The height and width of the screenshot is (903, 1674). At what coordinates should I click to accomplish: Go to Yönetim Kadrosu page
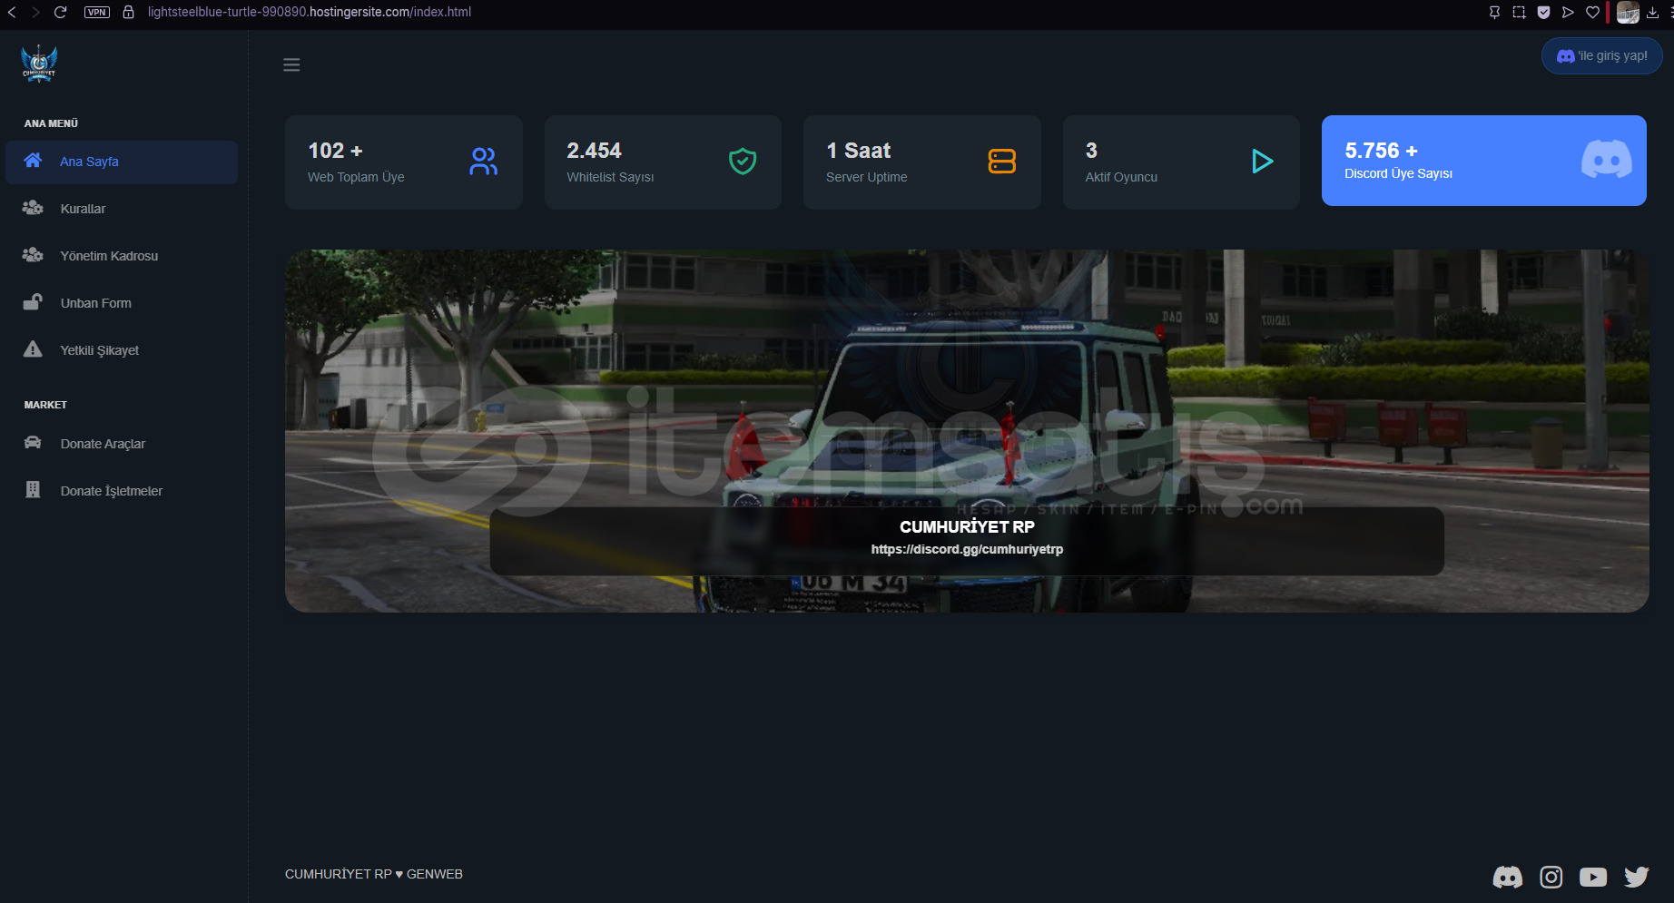pos(109,256)
